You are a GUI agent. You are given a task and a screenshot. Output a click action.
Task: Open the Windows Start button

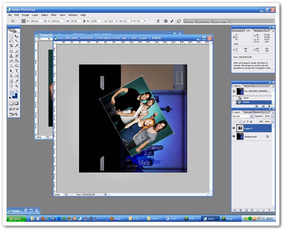coord(16,218)
